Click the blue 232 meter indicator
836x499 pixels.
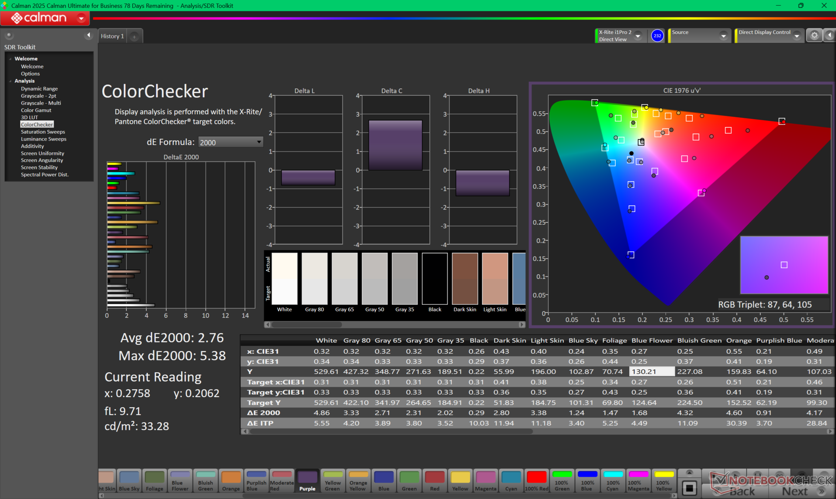(657, 36)
